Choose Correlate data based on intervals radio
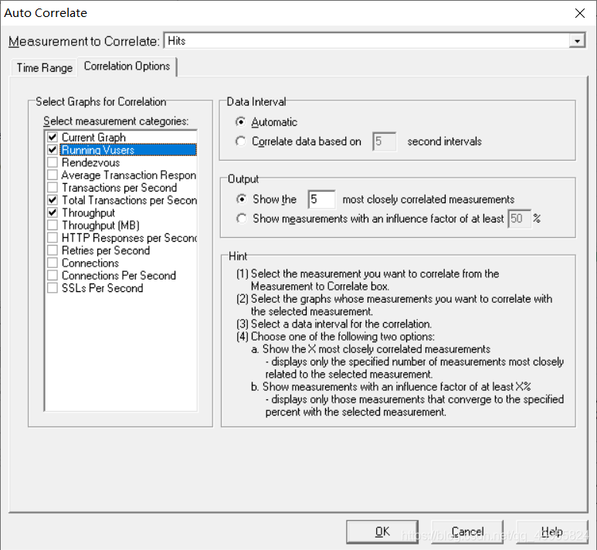 point(241,141)
